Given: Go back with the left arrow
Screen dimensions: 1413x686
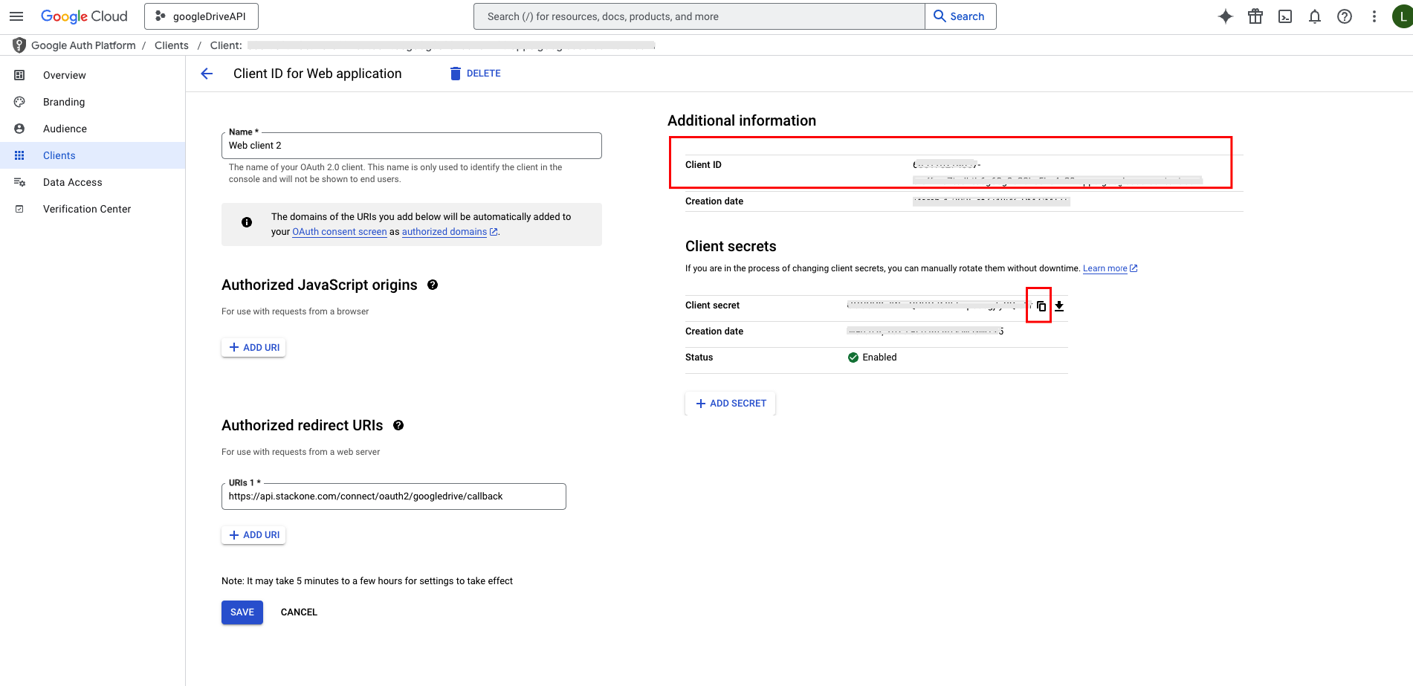Looking at the screenshot, I should (x=207, y=74).
